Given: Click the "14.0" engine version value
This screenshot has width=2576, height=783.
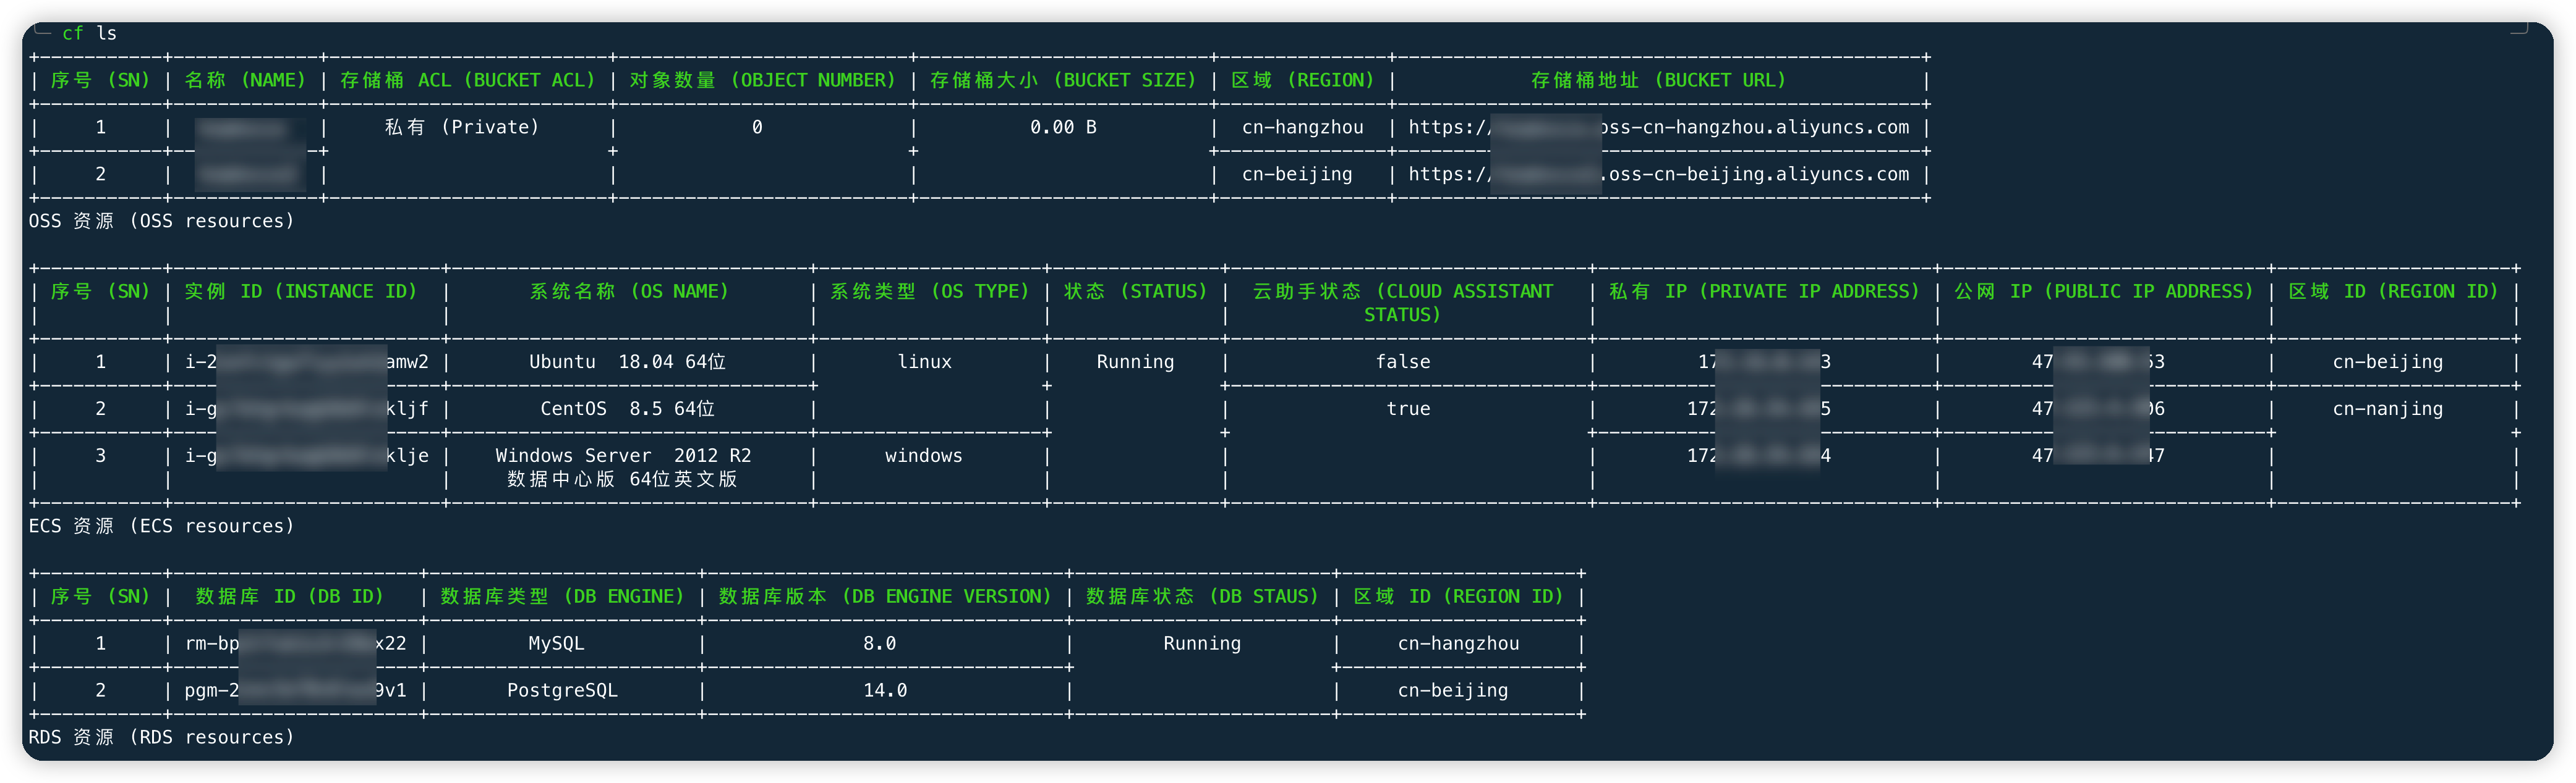Looking at the screenshot, I should point(885,690).
